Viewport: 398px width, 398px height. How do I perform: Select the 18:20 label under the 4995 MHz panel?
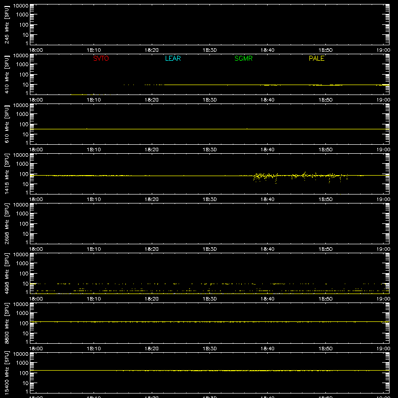[152, 299]
